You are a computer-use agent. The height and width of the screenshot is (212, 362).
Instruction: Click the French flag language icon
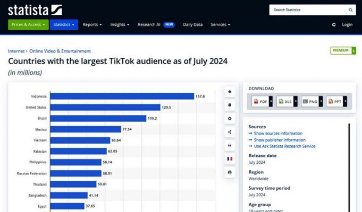[x=230, y=158]
